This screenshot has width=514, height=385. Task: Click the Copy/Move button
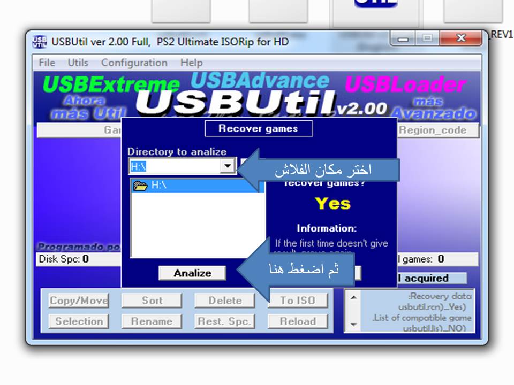[x=79, y=300]
